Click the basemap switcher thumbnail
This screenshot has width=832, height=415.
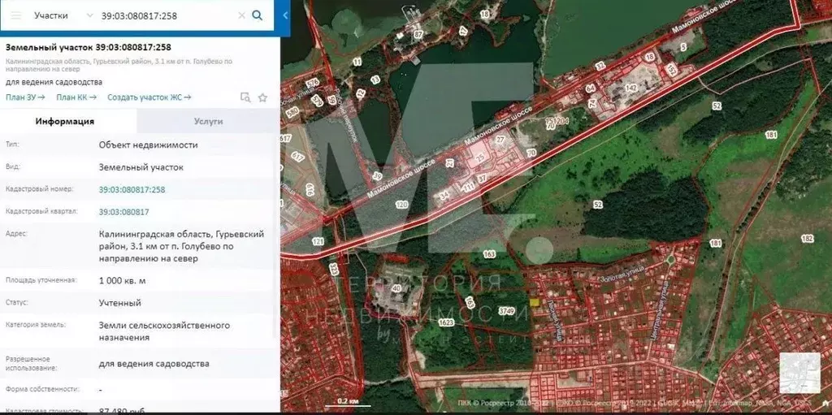click(799, 373)
